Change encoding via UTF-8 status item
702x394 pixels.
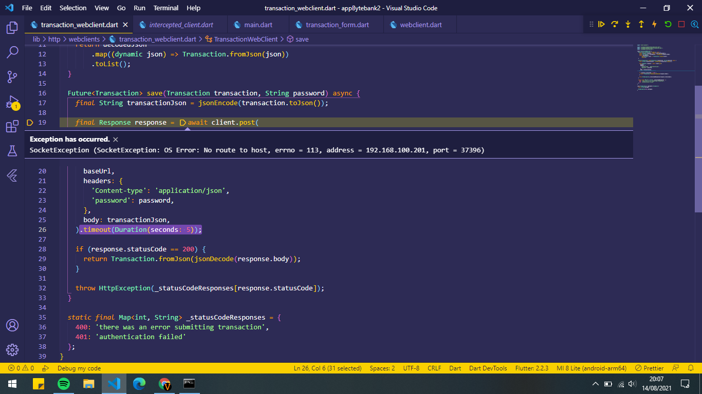(411, 368)
